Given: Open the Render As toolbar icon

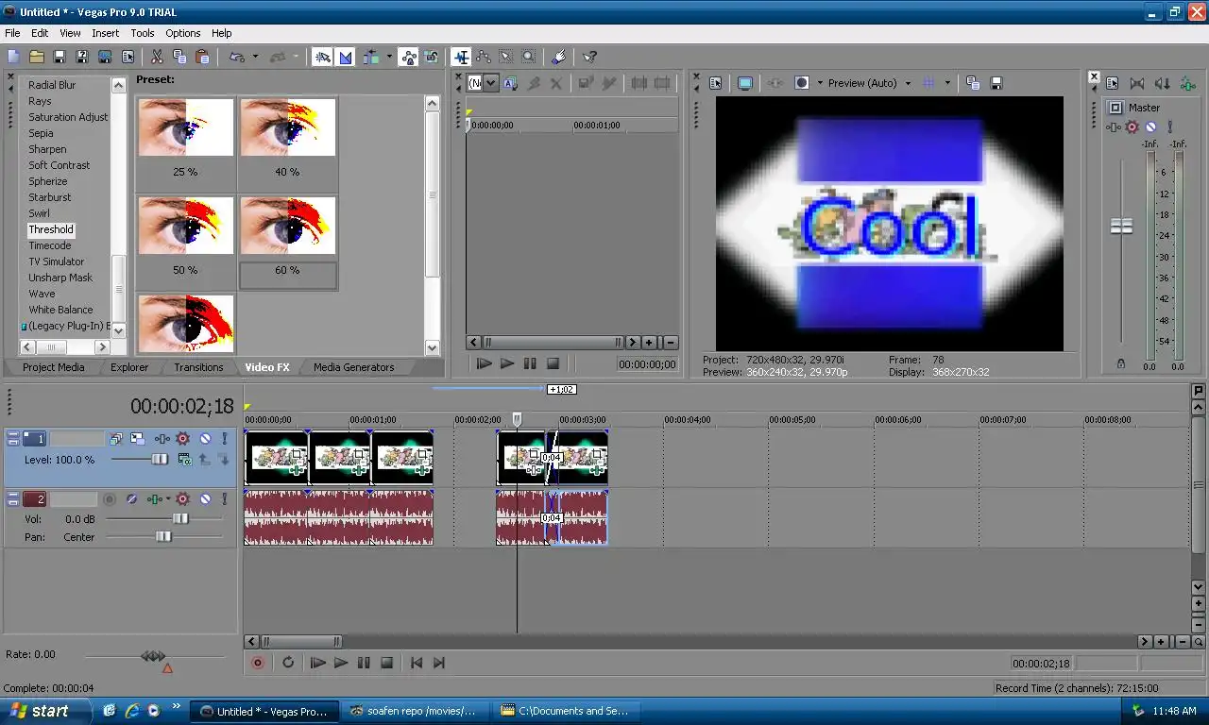Looking at the screenshot, I should [x=105, y=58].
